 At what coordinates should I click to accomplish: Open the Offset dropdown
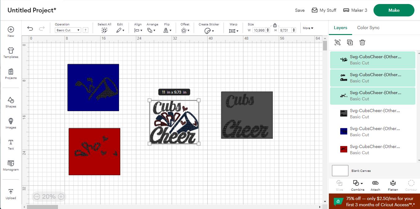point(185,30)
